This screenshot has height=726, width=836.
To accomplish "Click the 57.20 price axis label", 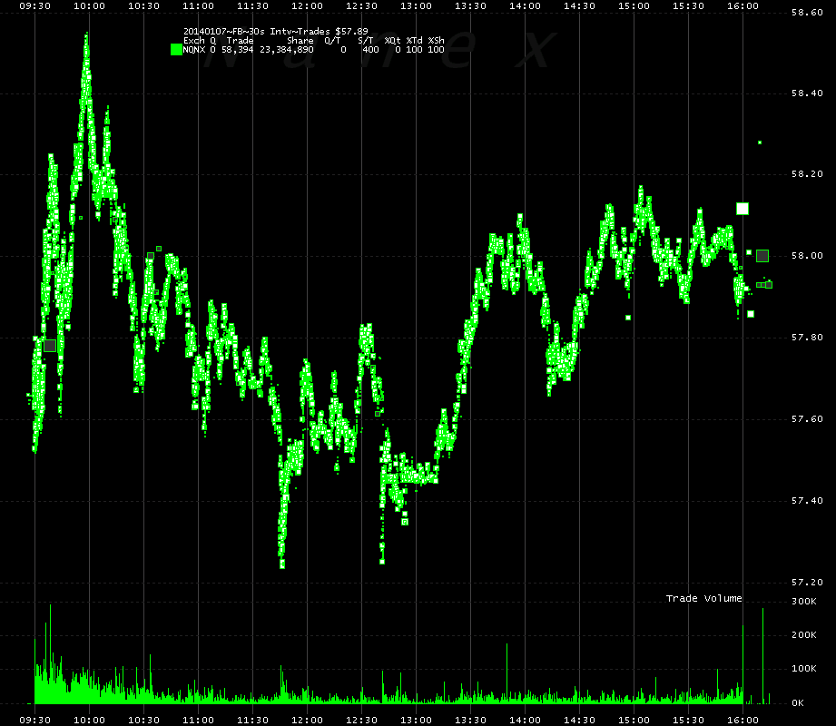I will 807,582.
